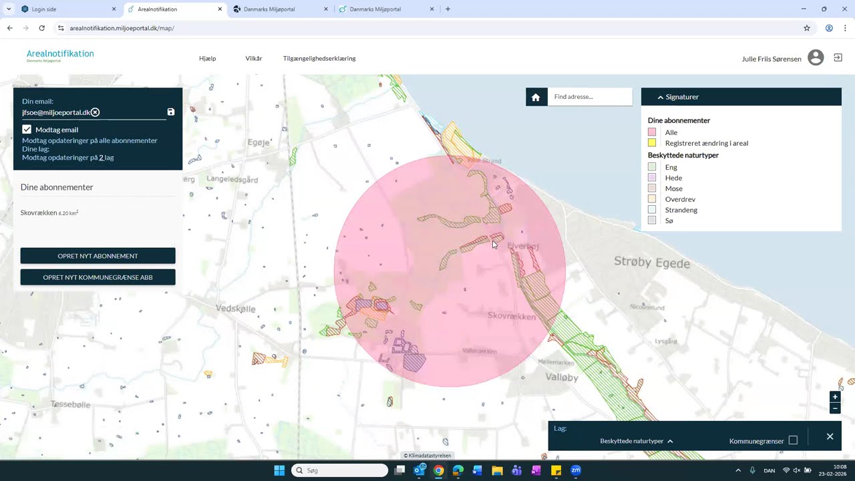
Task: Bookmark this page with the star icon
Action: tap(807, 28)
